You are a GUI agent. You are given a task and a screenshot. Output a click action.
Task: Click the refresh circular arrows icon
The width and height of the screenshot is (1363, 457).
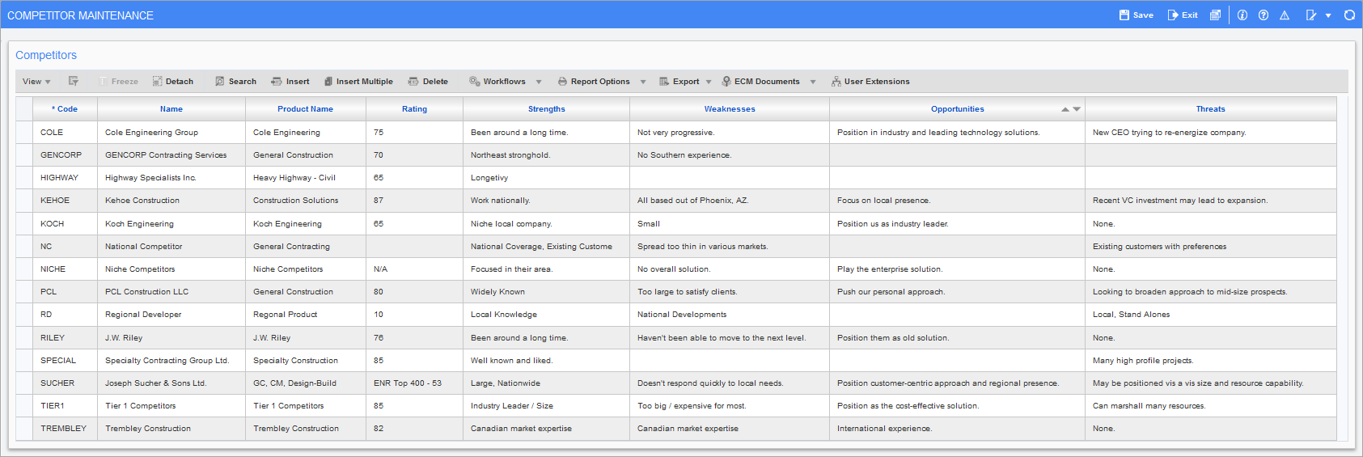point(1349,15)
